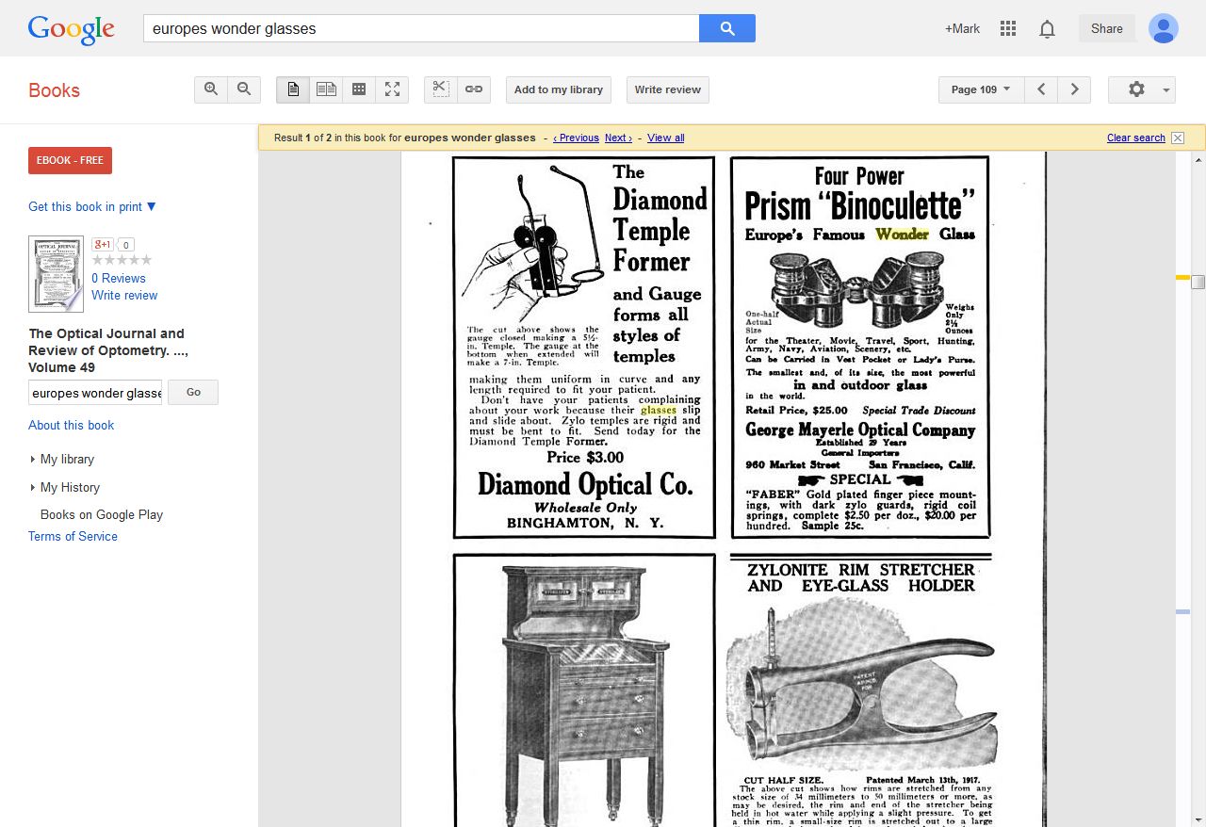Click the Go button in sidebar search
The image size is (1206, 827).
coord(193,393)
